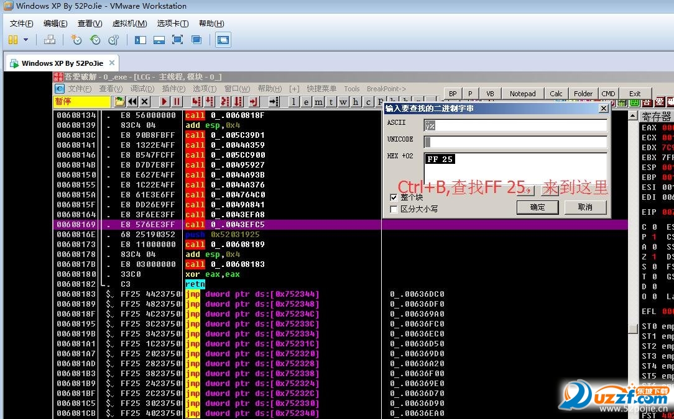
Task: Open VMware 虚拟机(M) menu
Action: pos(129,24)
